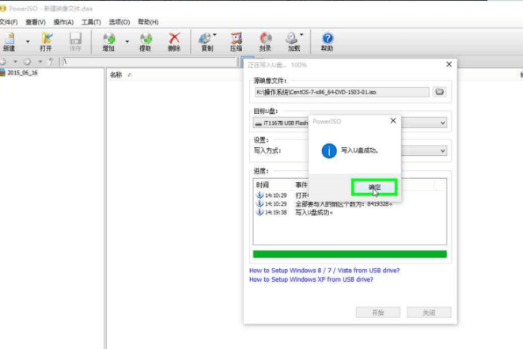Click the 加载 (Mount) toolbar icon
Image resolution: width=523 pixels, height=349 pixels.
pos(293,41)
